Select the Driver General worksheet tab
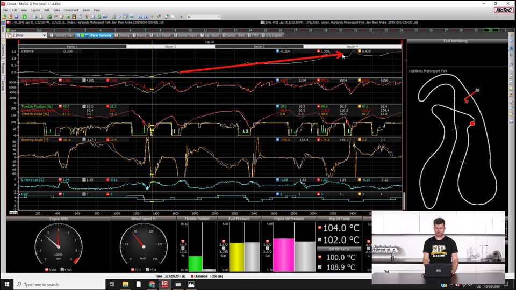This screenshot has height=290, width=516. pos(95,35)
